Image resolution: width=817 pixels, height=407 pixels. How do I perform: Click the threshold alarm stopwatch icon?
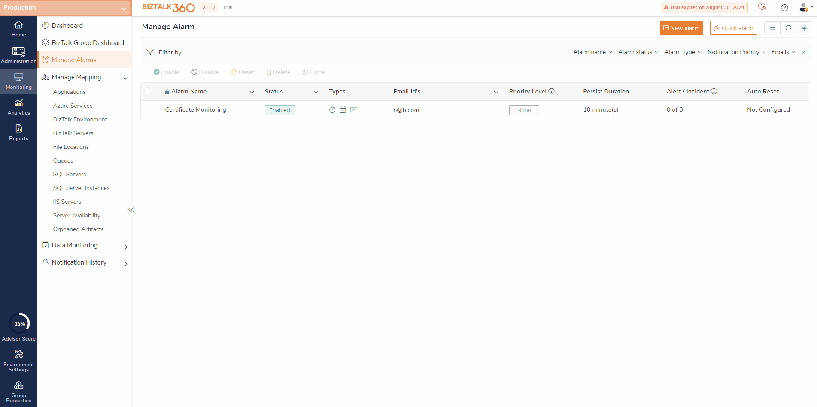tap(332, 109)
